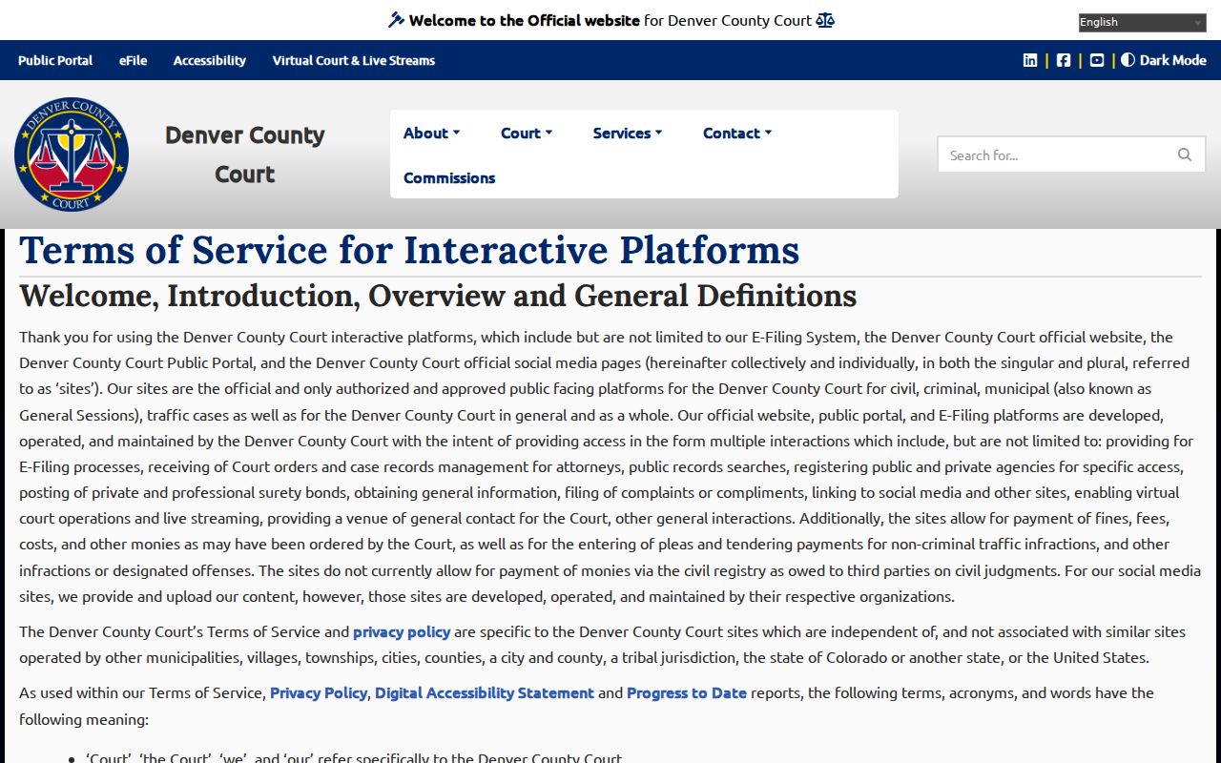Open the YouTube icon link
Image resolution: width=1221 pixels, height=763 pixels.
(x=1097, y=60)
